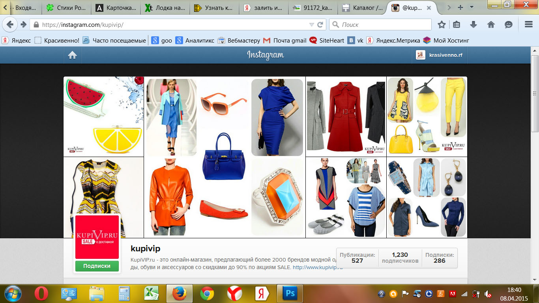Click the Публикации 527 counter
Viewport: 539px width, 303px height.
tap(357, 258)
